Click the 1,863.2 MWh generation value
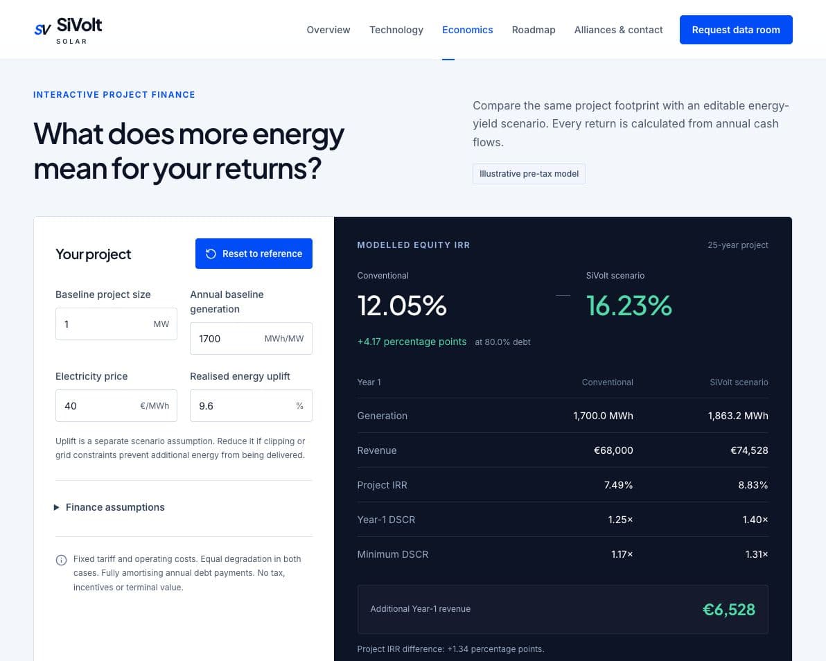The width and height of the screenshot is (826, 661). pos(738,416)
